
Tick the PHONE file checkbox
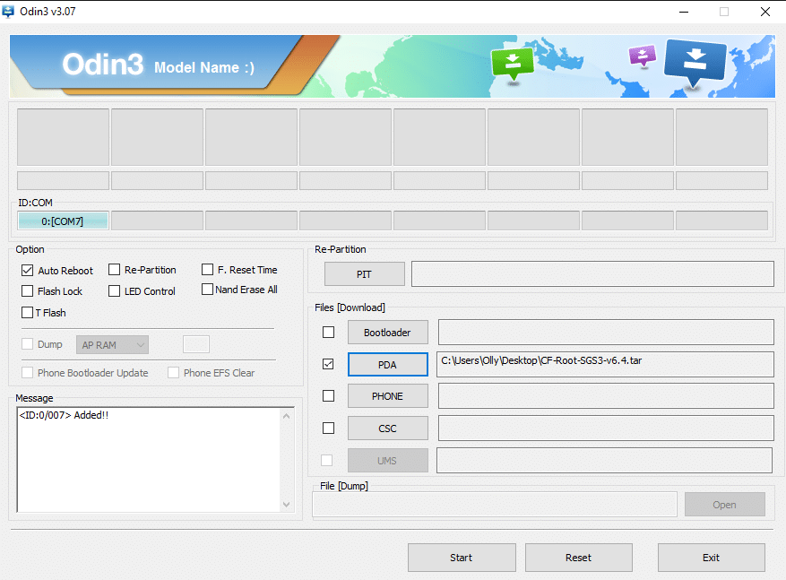328,395
